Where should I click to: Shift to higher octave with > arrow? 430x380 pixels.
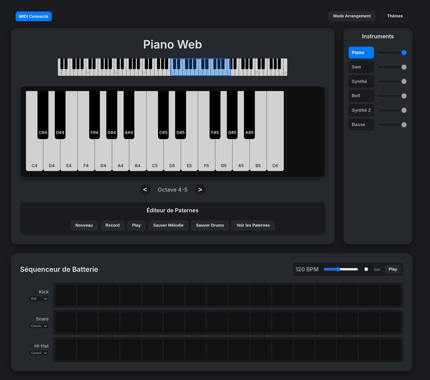tap(200, 189)
